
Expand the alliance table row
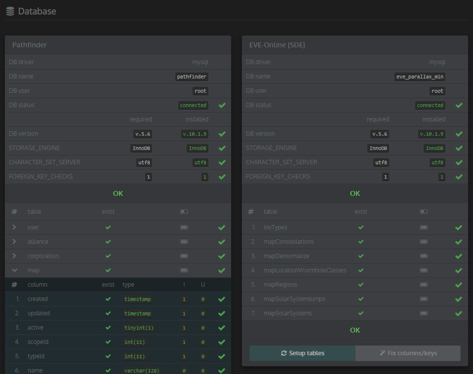click(14, 242)
